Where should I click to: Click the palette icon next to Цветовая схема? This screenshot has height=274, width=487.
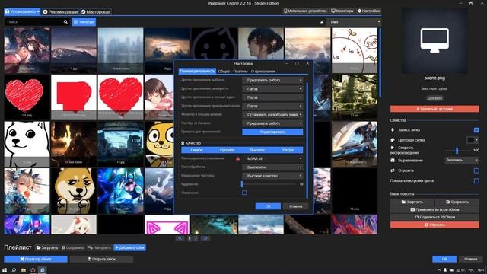[393, 140]
